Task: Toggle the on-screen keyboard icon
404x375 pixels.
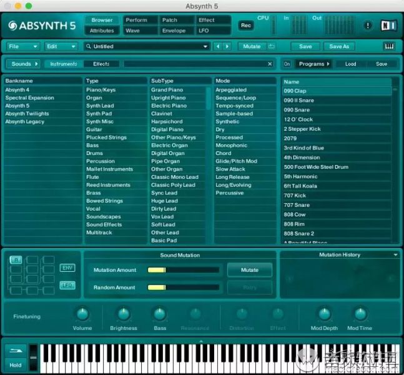Action: [389, 46]
